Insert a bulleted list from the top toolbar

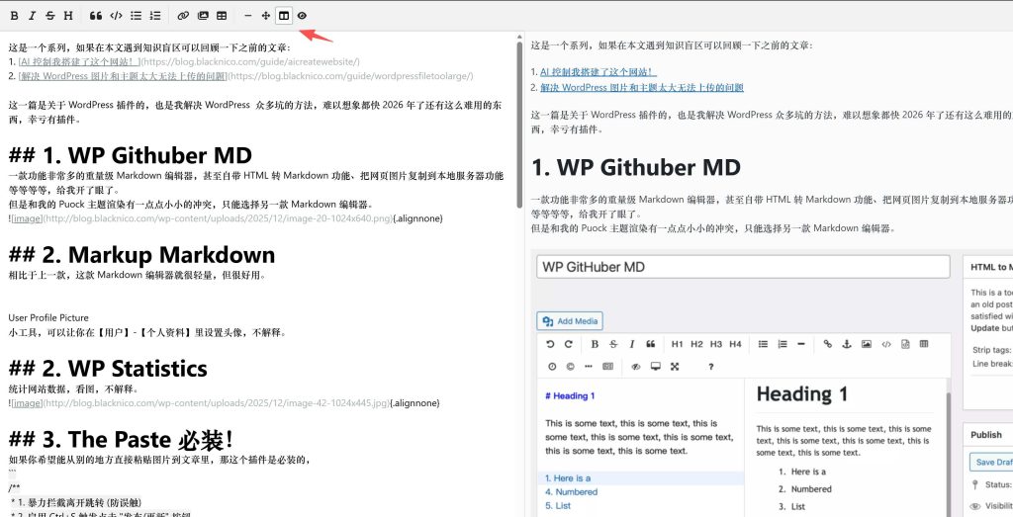[x=136, y=16]
